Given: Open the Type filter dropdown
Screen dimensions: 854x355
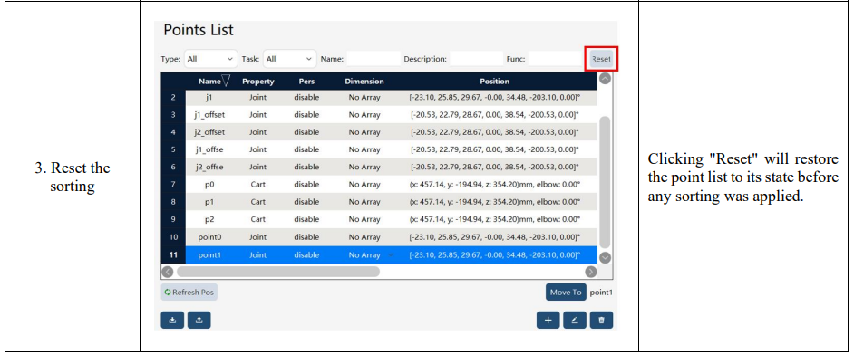Looking at the screenshot, I should tap(210, 59).
